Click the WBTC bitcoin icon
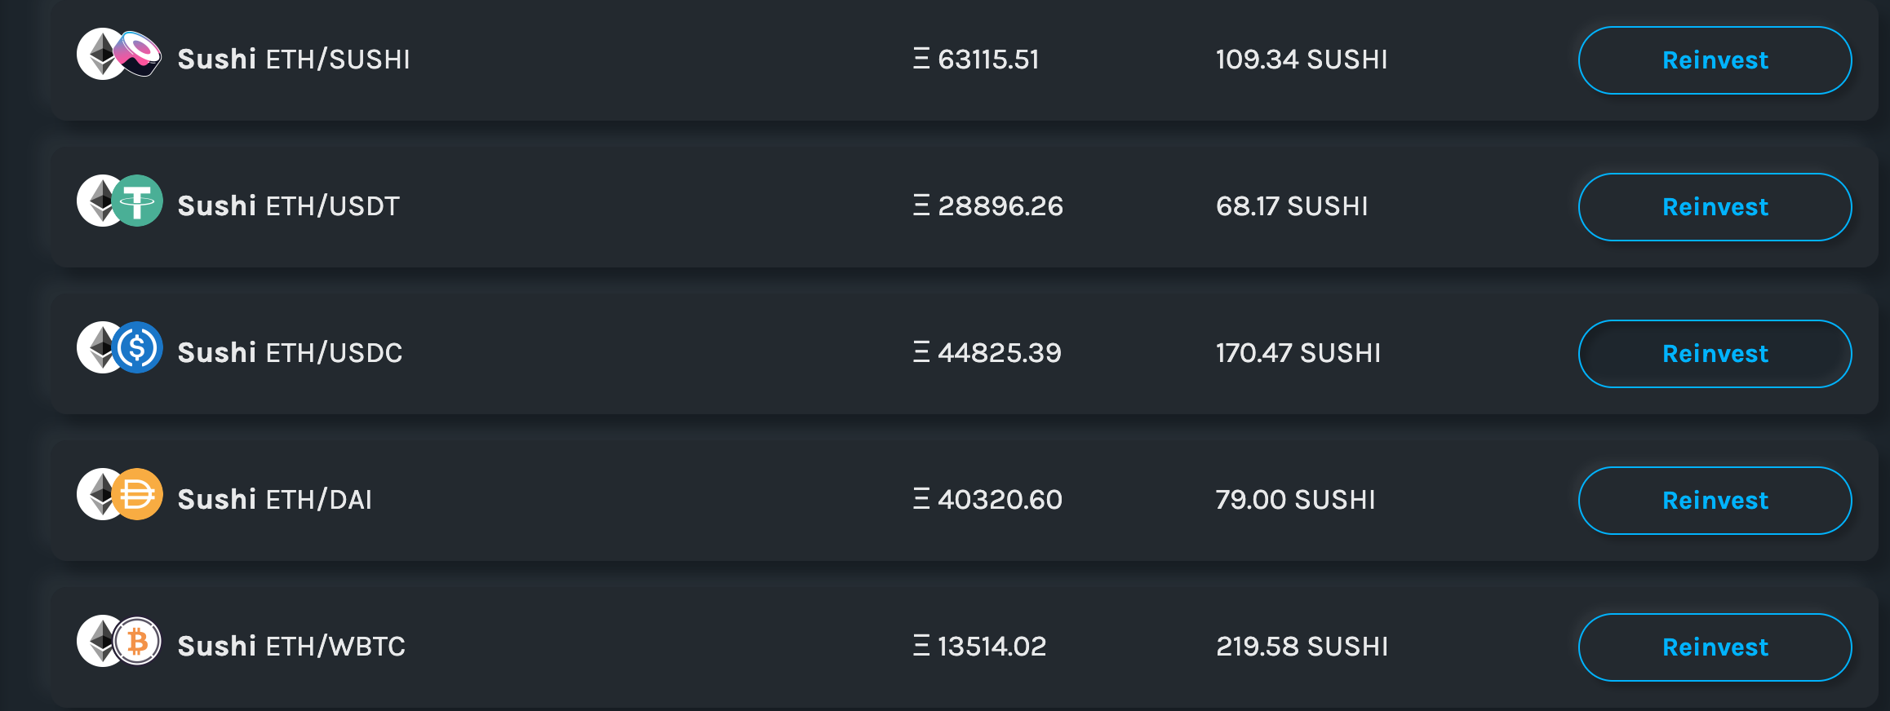This screenshot has height=711, width=1890. click(x=137, y=641)
